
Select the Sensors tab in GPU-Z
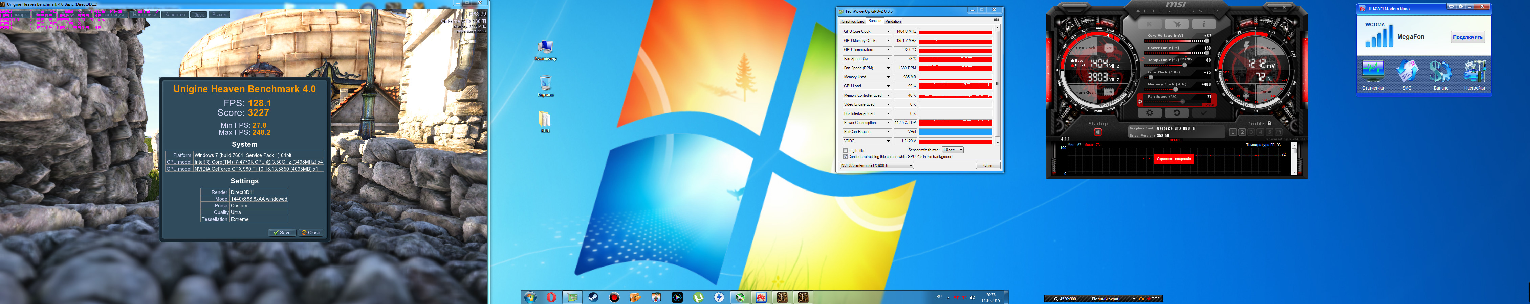pos(875,21)
